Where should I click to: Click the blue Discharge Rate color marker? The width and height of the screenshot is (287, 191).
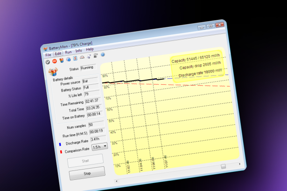point(60,144)
